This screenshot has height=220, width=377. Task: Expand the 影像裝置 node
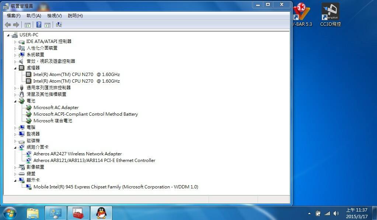click(15, 167)
